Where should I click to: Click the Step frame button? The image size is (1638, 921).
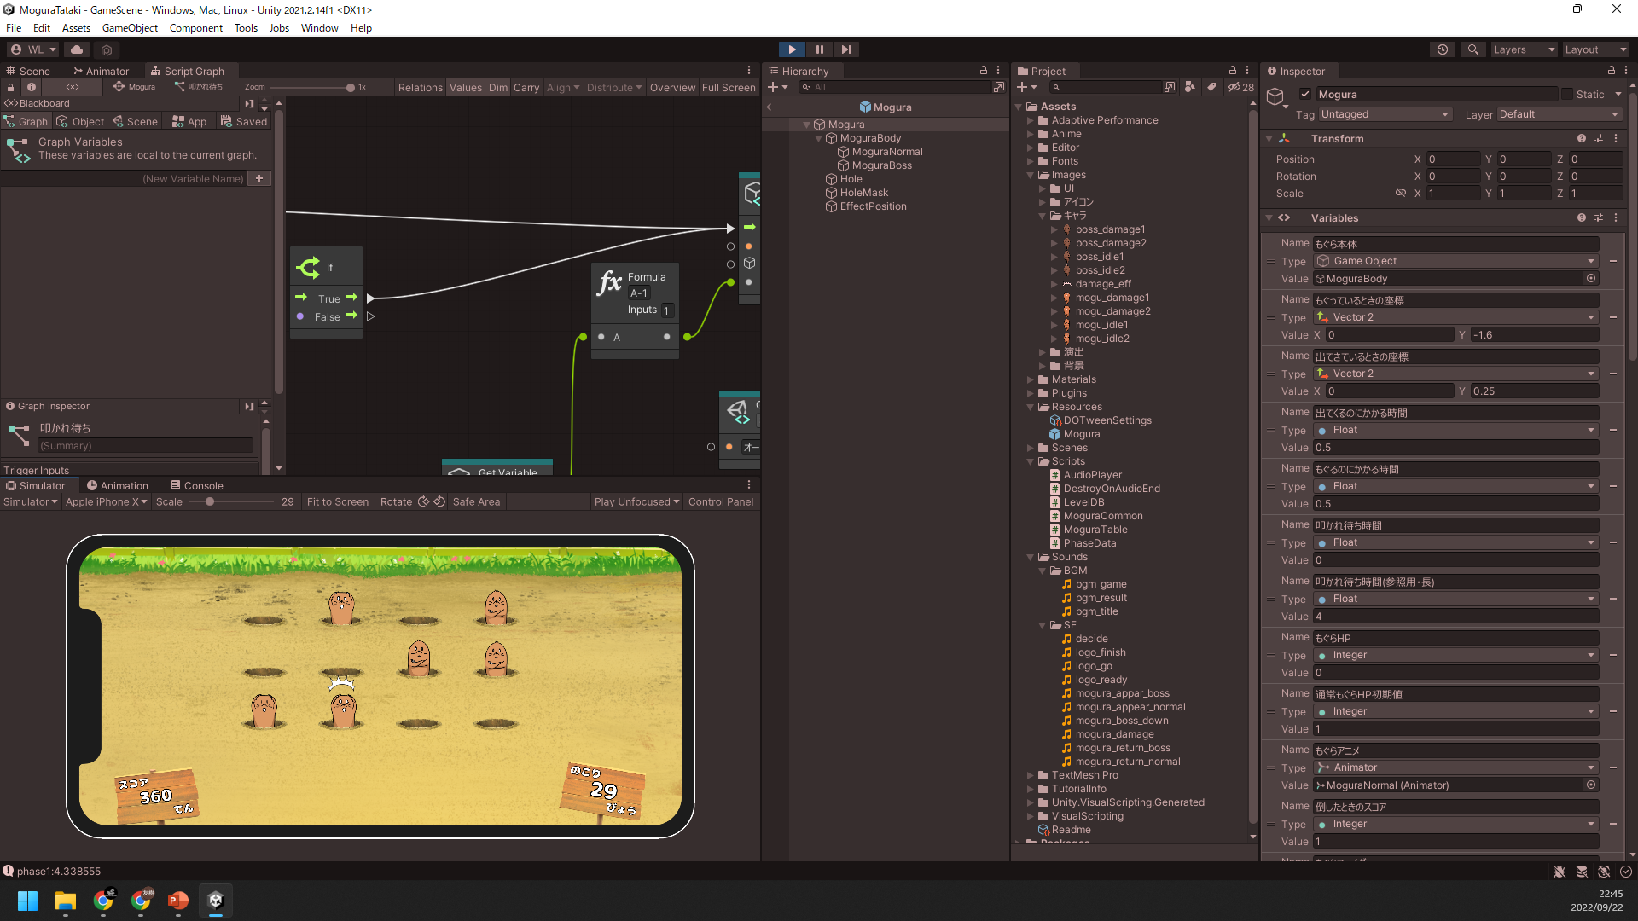tap(845, 49)
